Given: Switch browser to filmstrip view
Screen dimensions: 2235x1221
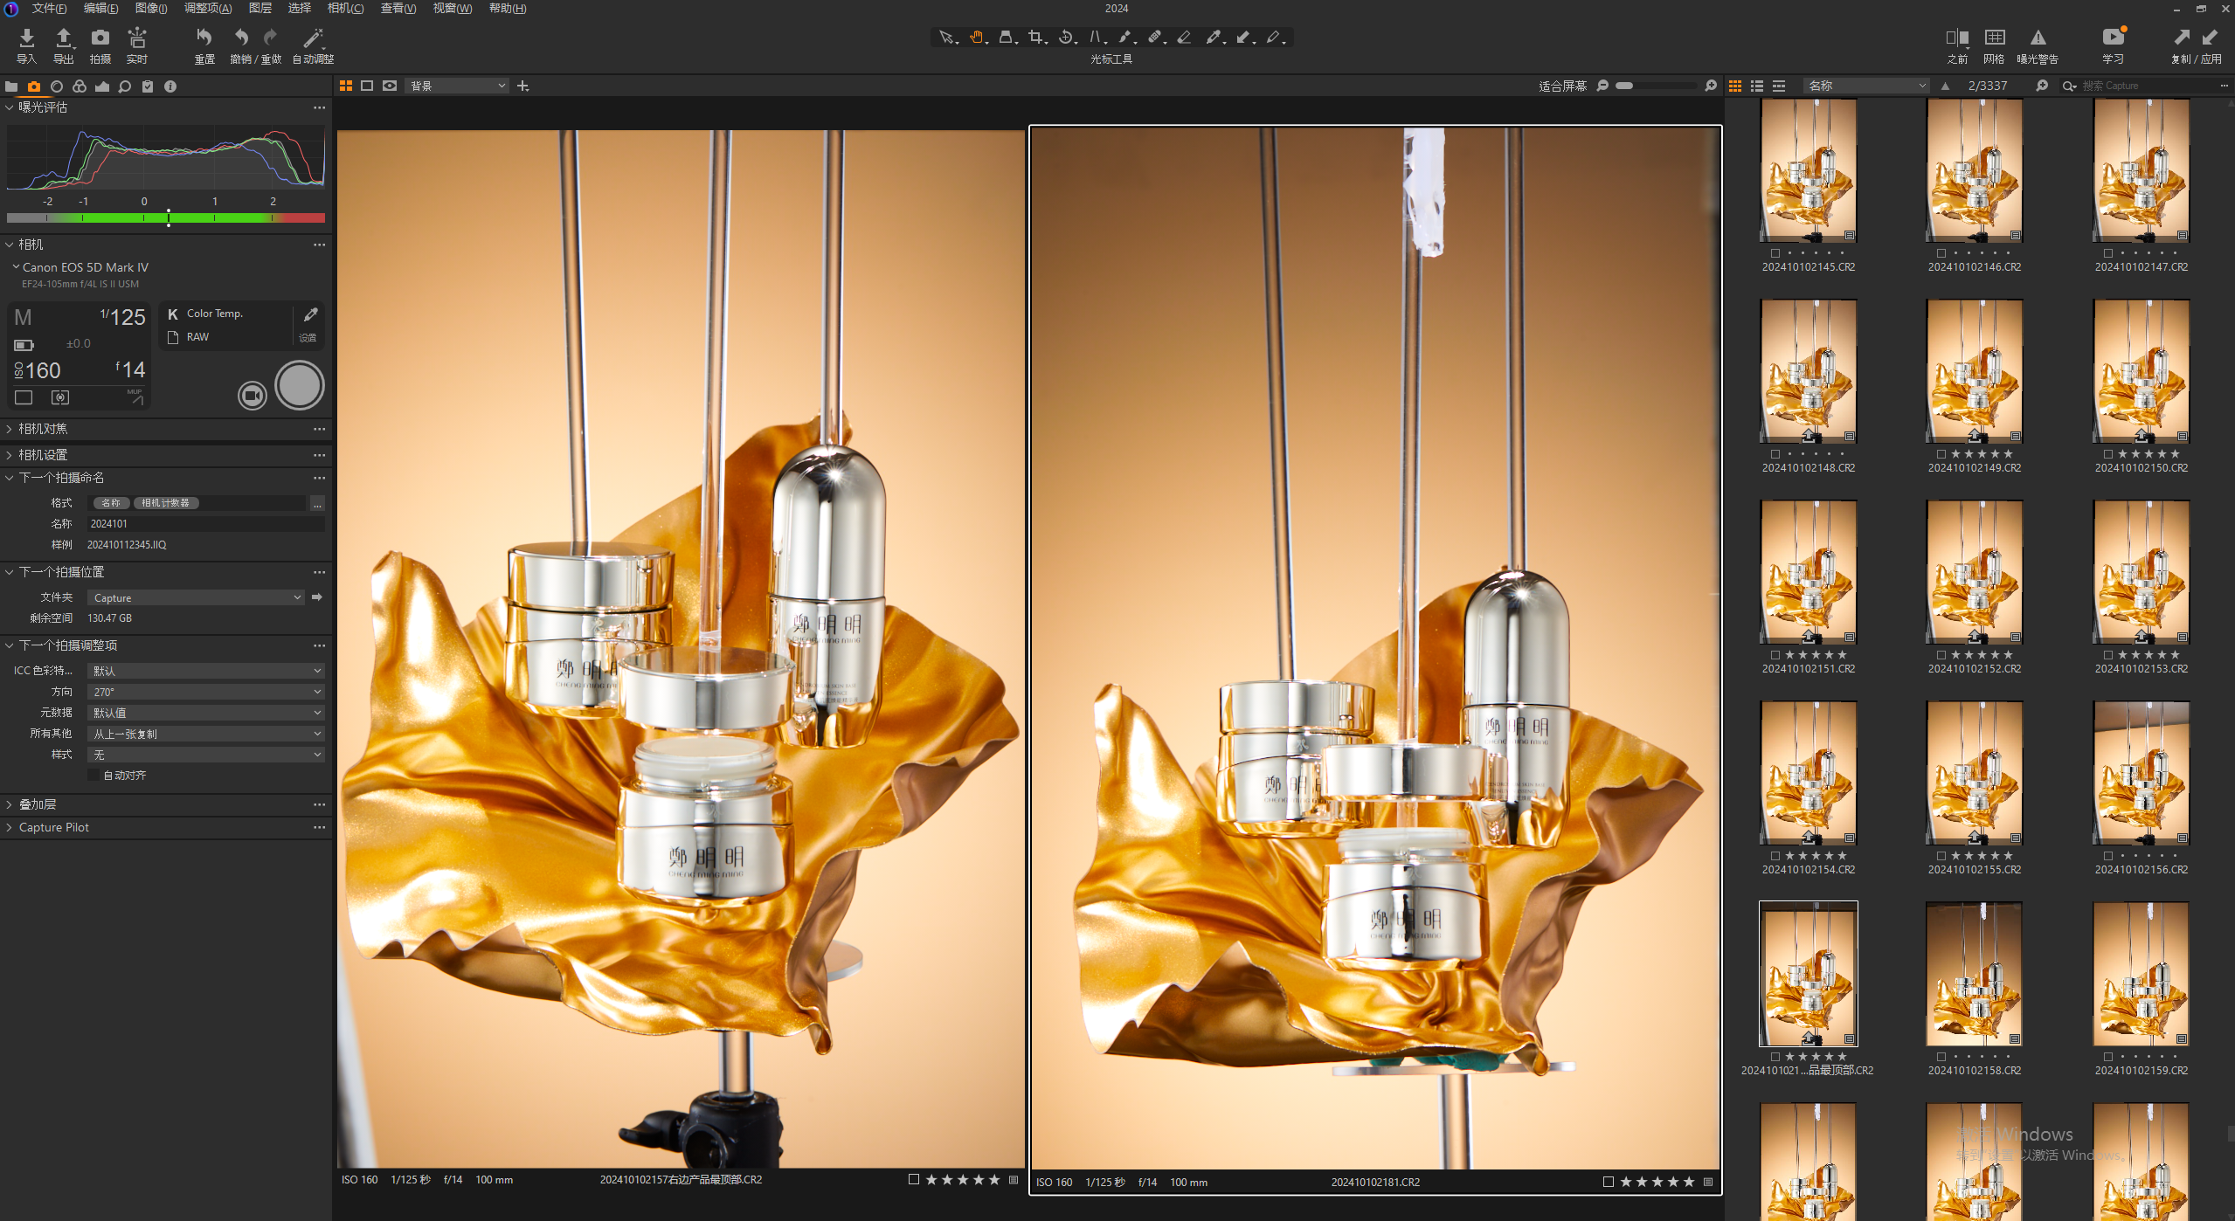Looking at the screenshot, I should click(1779, 86).
